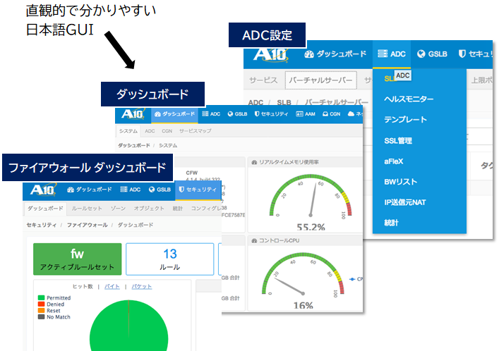Open GSLB in the dashboard window navbar
The width and height of the screenshot is (499, 351).
click(237, 113)
